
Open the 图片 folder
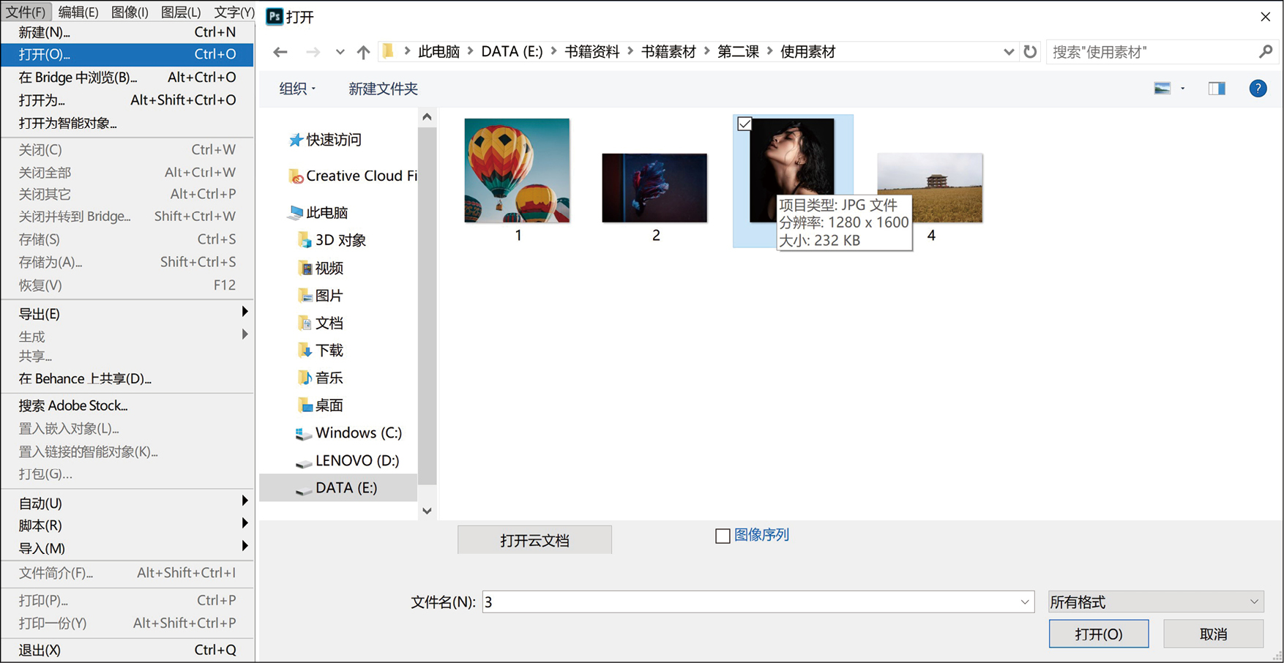click(321, 295)
